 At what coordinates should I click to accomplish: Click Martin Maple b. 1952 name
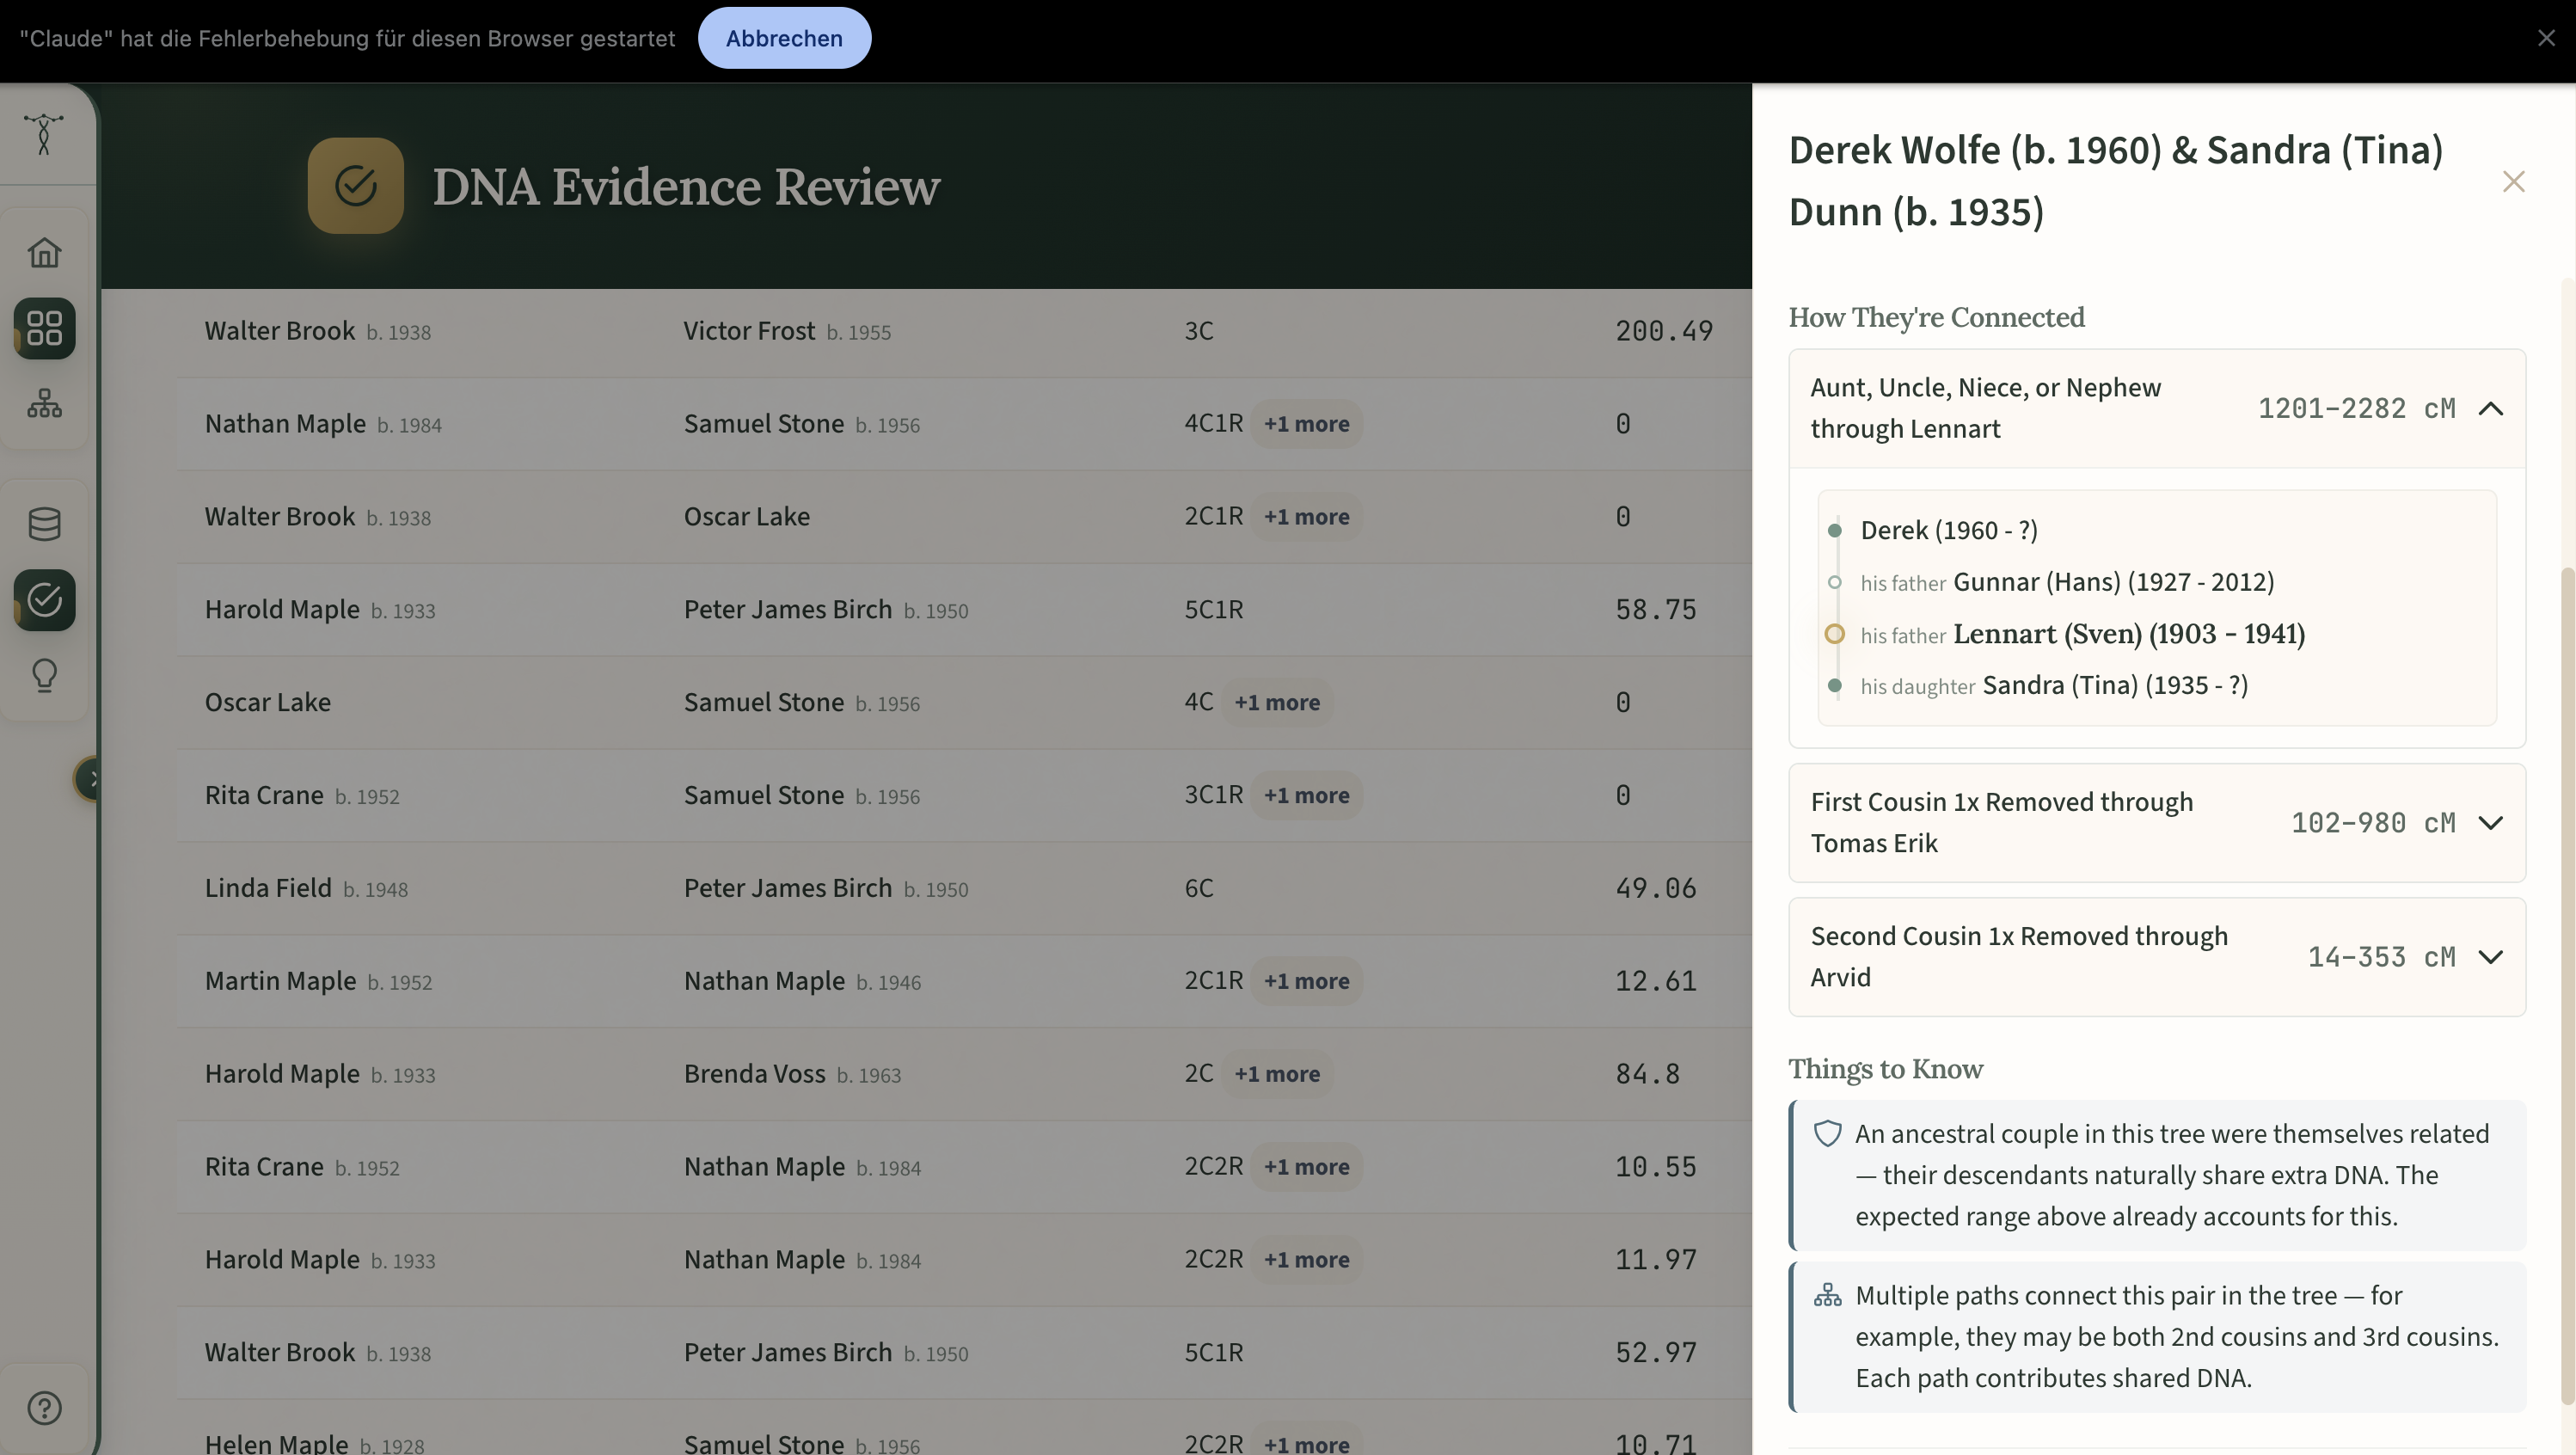(318, 981)
